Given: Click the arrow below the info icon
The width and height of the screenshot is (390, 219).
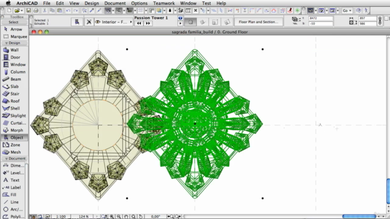Looking at the screenshot, I should (180, 23).
